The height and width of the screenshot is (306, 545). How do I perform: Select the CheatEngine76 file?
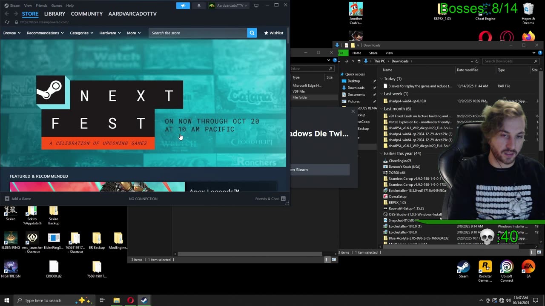click(400, 161)
